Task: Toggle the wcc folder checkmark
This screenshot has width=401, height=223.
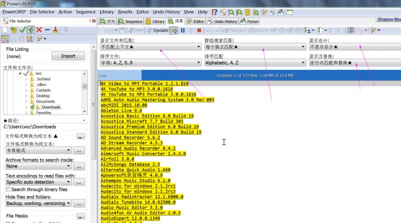Action: pos(26,73)
